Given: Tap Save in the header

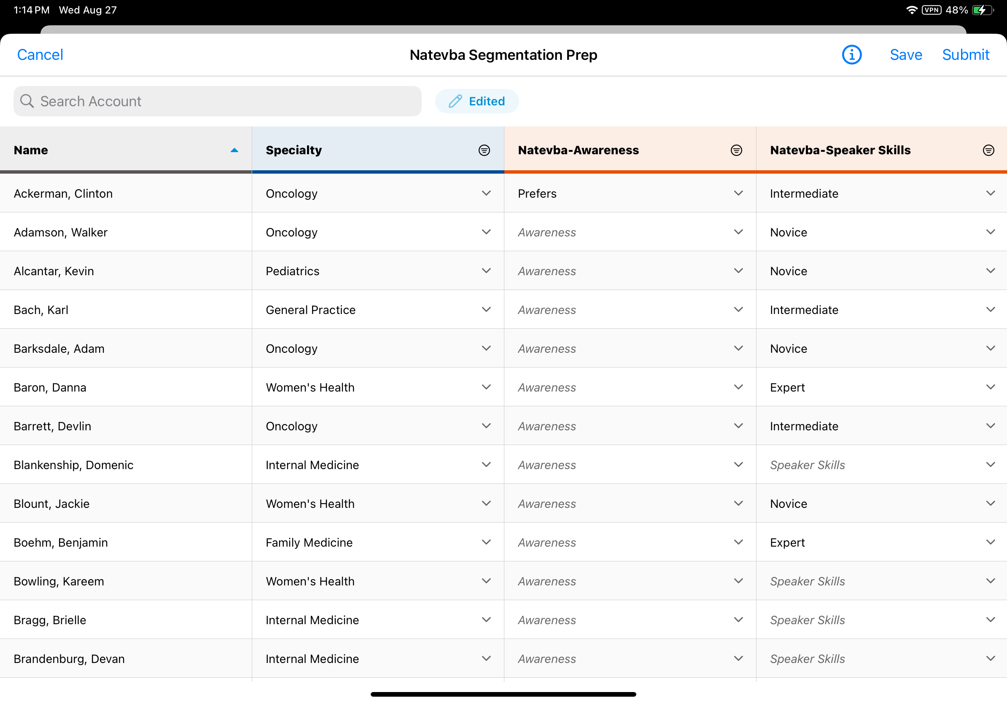Looking at the screenshot, I should click(x=905, y=55).
